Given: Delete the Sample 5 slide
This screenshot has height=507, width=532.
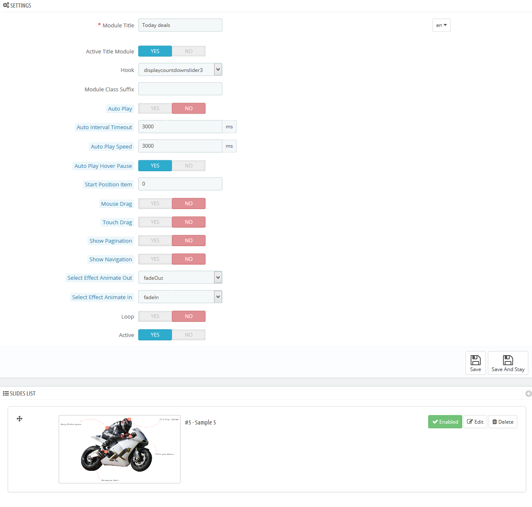Looking at the screenshot, I should pyautogui.click(x=503, y=422).
